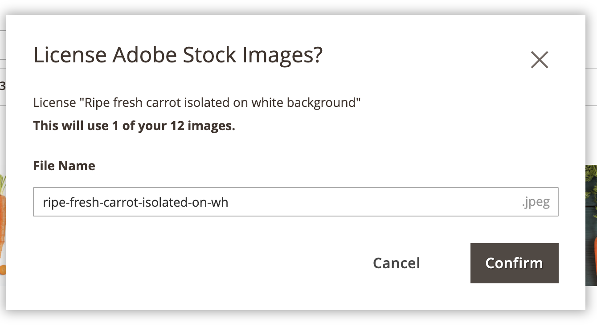This screenshot has height=327, width=597.
Task: Confirm licensing the carrot image
Action: 514,263
